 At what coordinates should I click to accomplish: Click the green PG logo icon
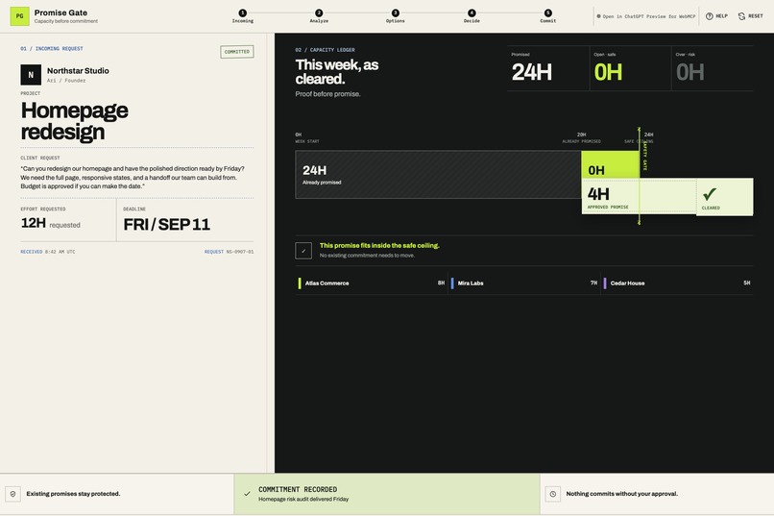(20, 16)
